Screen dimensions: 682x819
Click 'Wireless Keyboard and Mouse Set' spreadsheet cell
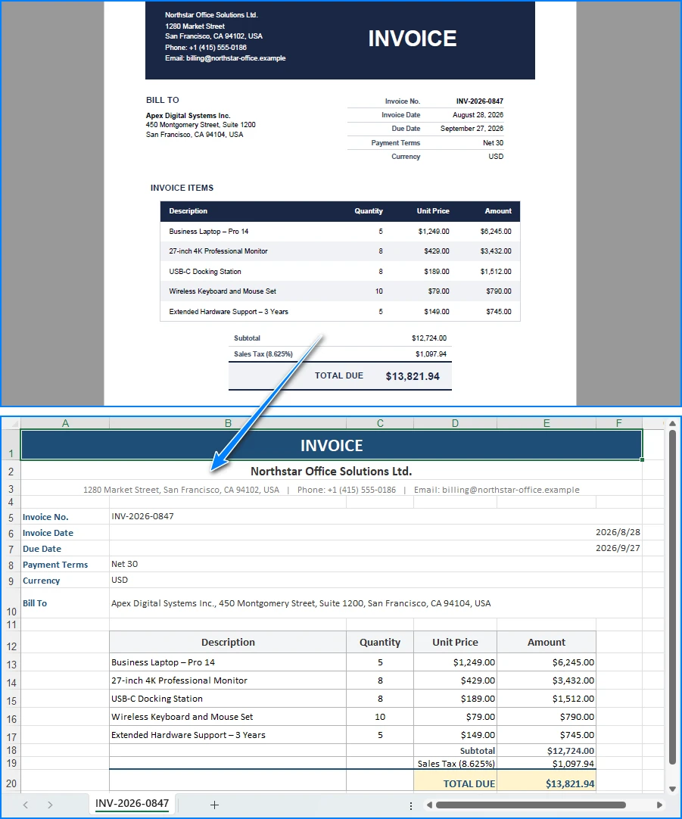coord(228,717)
